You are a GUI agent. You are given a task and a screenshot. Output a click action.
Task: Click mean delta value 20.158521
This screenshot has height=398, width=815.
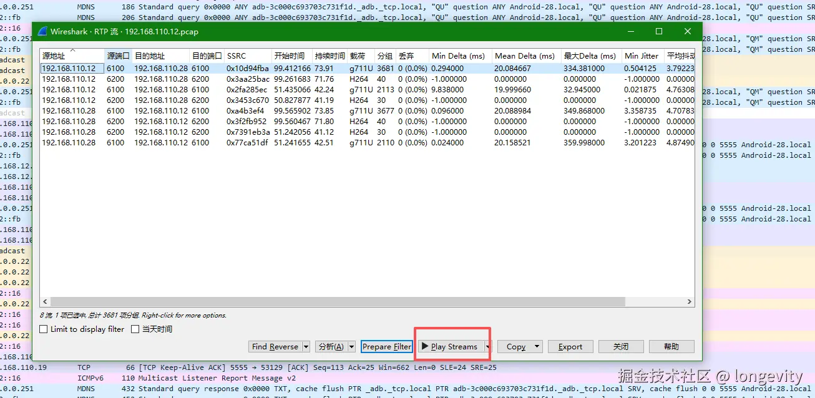pos(512,143)
